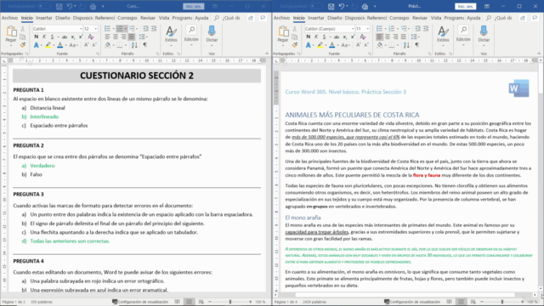Viewport: 544px width, 306px height.
Task: Open Fuente dialog launcher in left window
Action: 98,54
